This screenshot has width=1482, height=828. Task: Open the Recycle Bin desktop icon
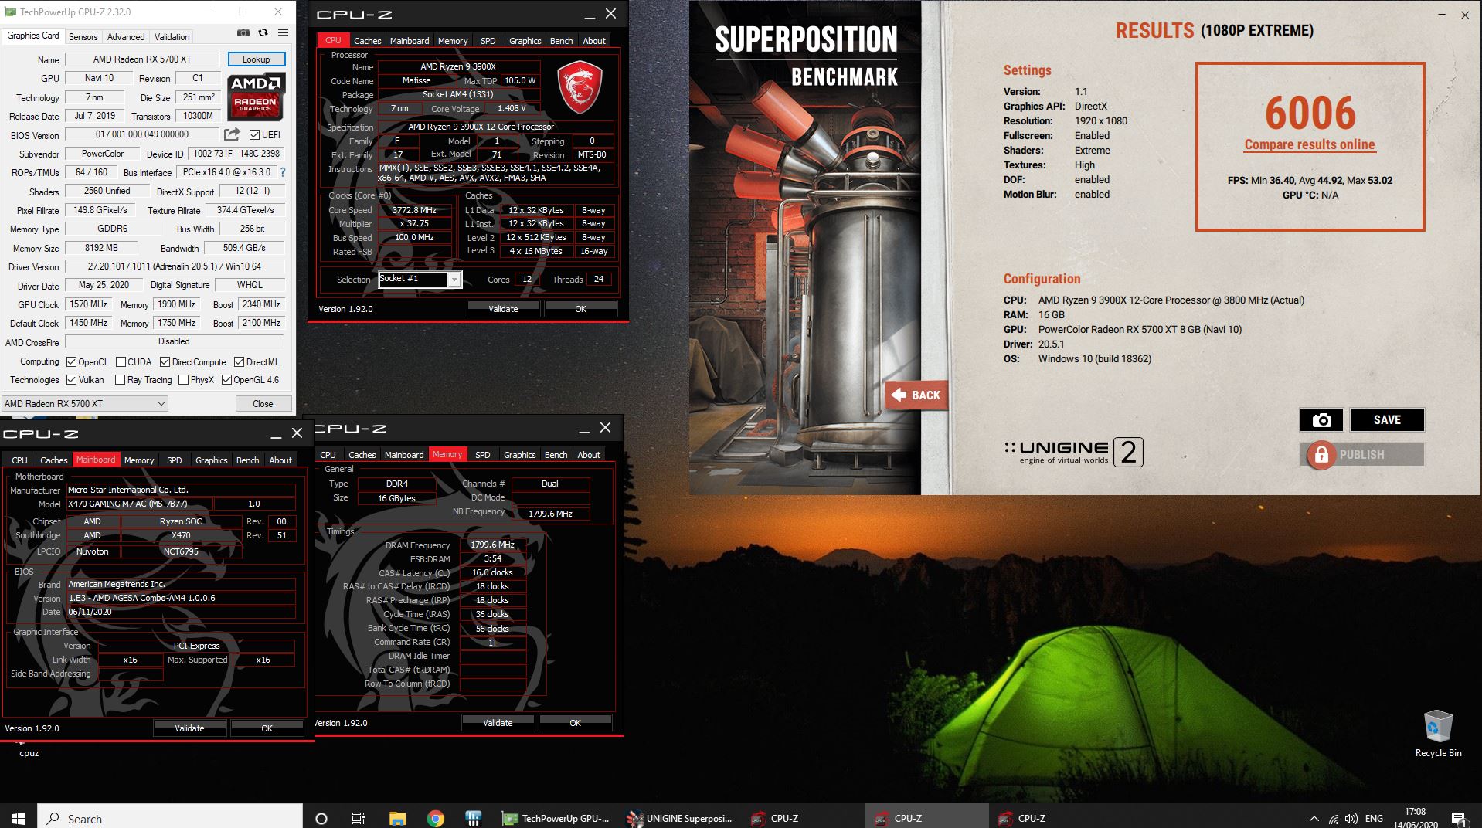pyautogui.click(x=1438, y=733)
